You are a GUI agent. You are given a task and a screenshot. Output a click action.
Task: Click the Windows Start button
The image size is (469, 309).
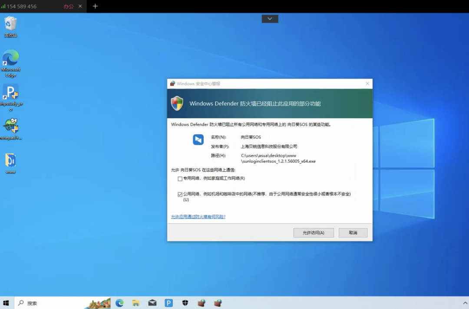(6, 303)
